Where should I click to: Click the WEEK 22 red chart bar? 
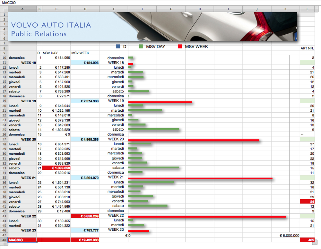click(x=207, y=217)
